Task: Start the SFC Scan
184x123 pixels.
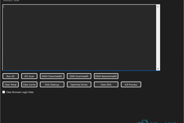Action: click(x=29, y=76)
